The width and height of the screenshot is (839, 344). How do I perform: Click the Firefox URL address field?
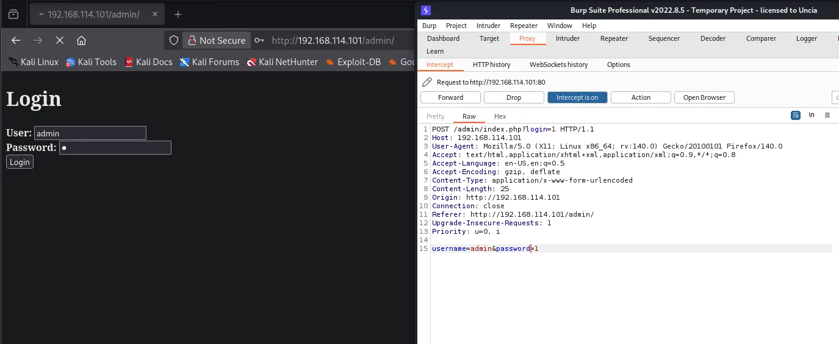coord(333,40)
